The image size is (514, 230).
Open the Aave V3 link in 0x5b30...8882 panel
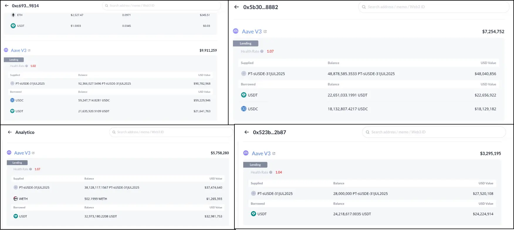coord(251,31)
